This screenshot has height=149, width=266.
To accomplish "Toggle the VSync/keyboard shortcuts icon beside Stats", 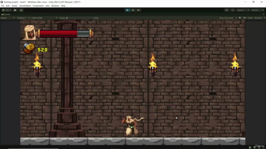I will coord(244,18).
